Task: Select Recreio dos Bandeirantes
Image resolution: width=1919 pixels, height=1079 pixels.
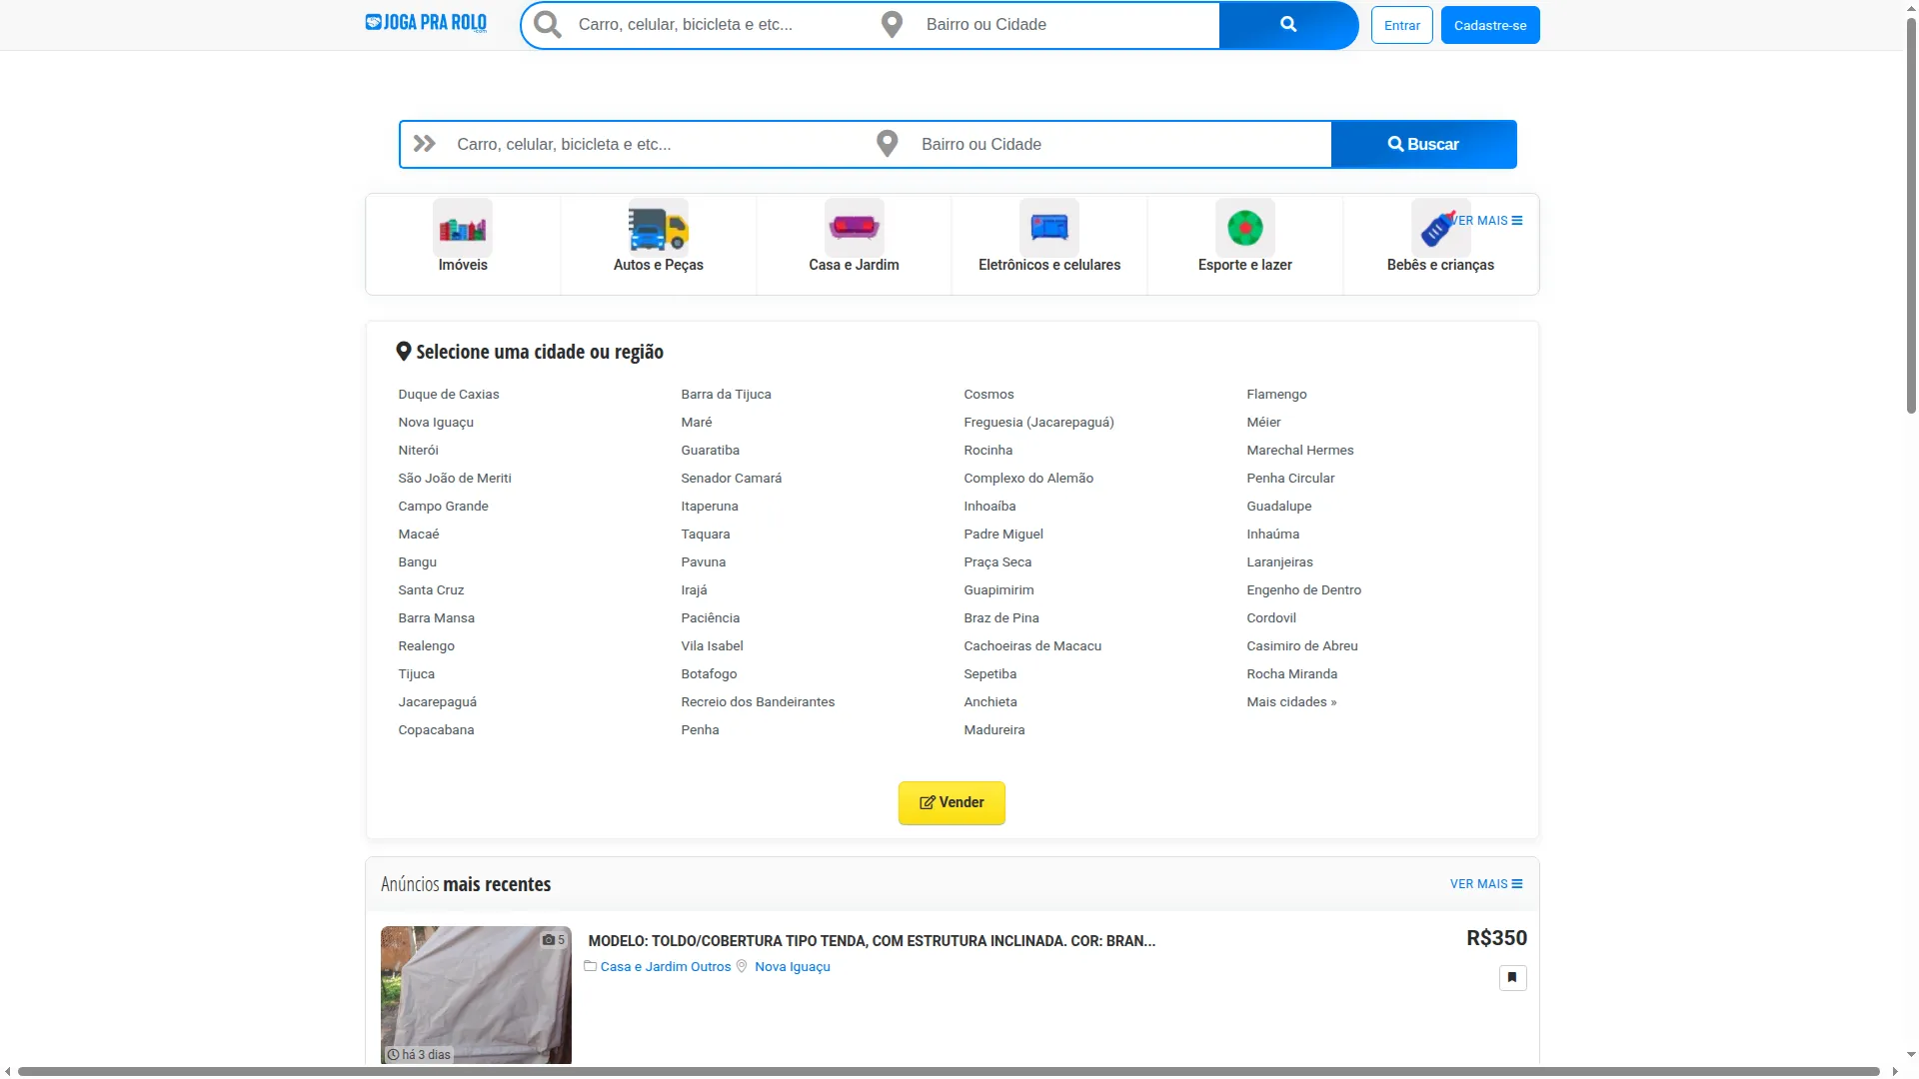Action: [x=758, y=701]
